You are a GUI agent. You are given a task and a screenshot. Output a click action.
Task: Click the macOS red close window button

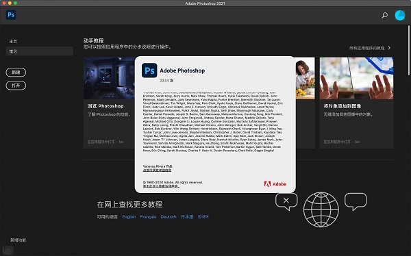4,3
